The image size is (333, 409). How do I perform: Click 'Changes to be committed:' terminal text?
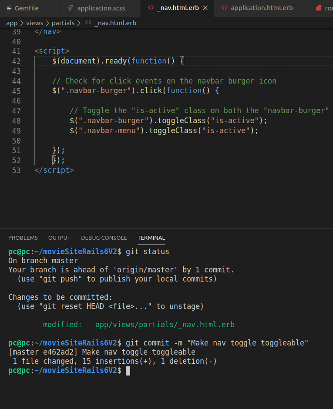60,297
